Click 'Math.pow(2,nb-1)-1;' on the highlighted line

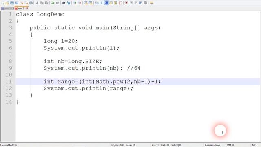point(128,82)
